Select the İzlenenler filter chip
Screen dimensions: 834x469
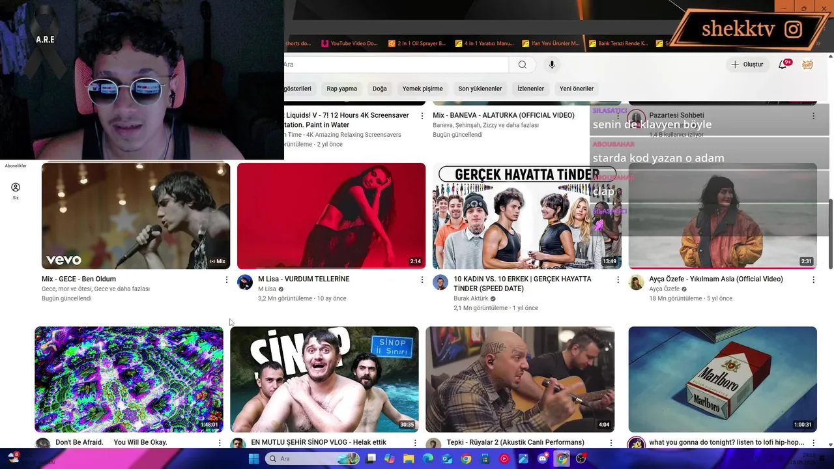(x=530, y=89)
